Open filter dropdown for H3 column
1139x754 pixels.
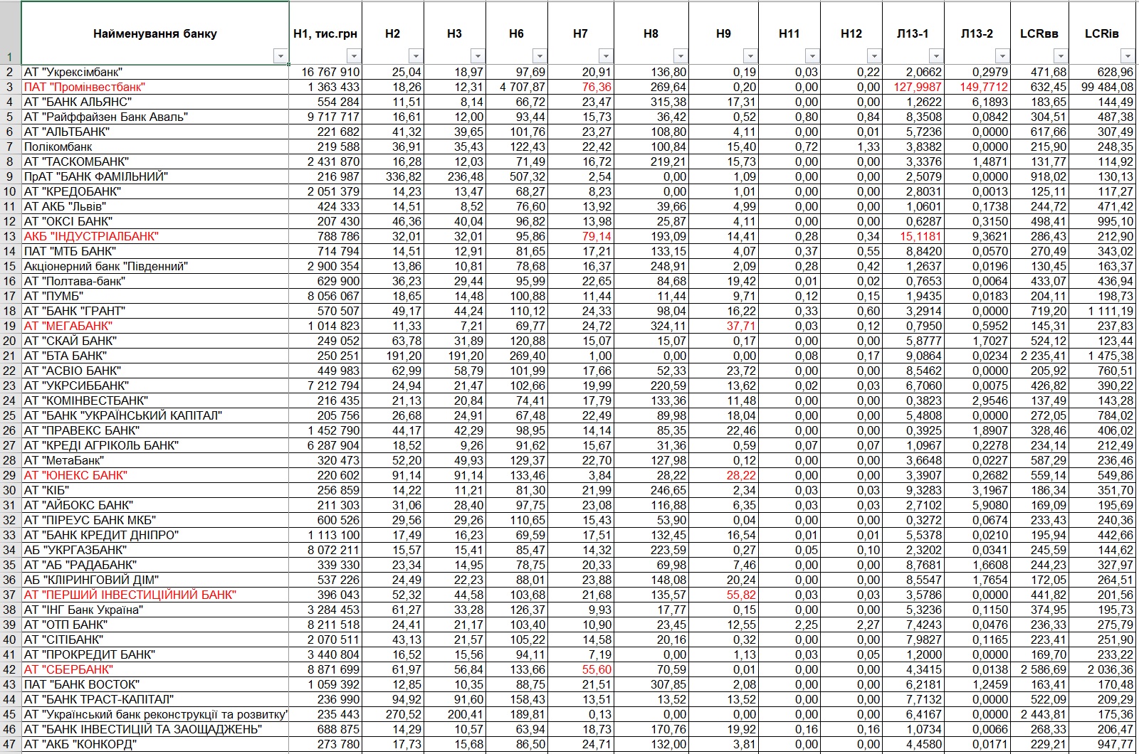click(x=478, y=56)
